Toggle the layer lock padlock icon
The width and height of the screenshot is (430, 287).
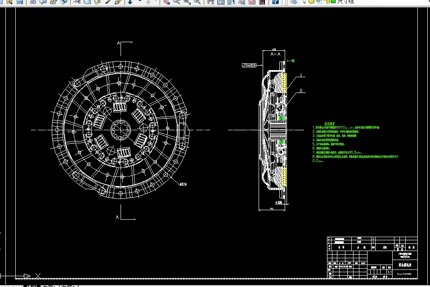[327, 1]
